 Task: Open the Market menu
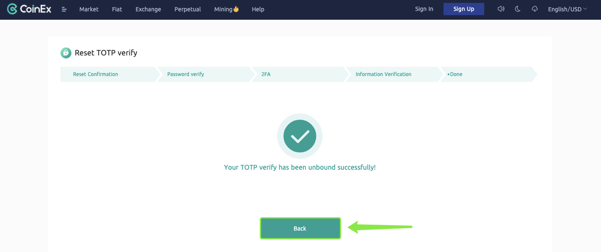(89, 9)
